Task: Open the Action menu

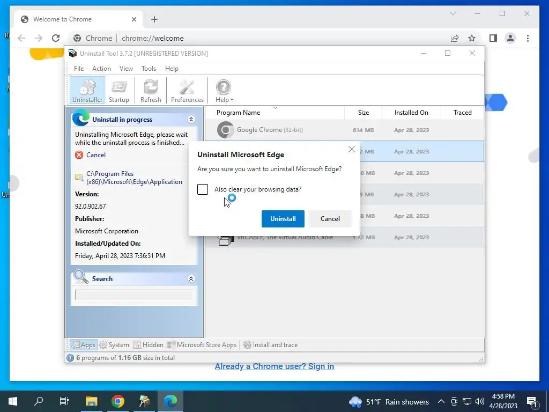Action: click(x=101, y=69)
